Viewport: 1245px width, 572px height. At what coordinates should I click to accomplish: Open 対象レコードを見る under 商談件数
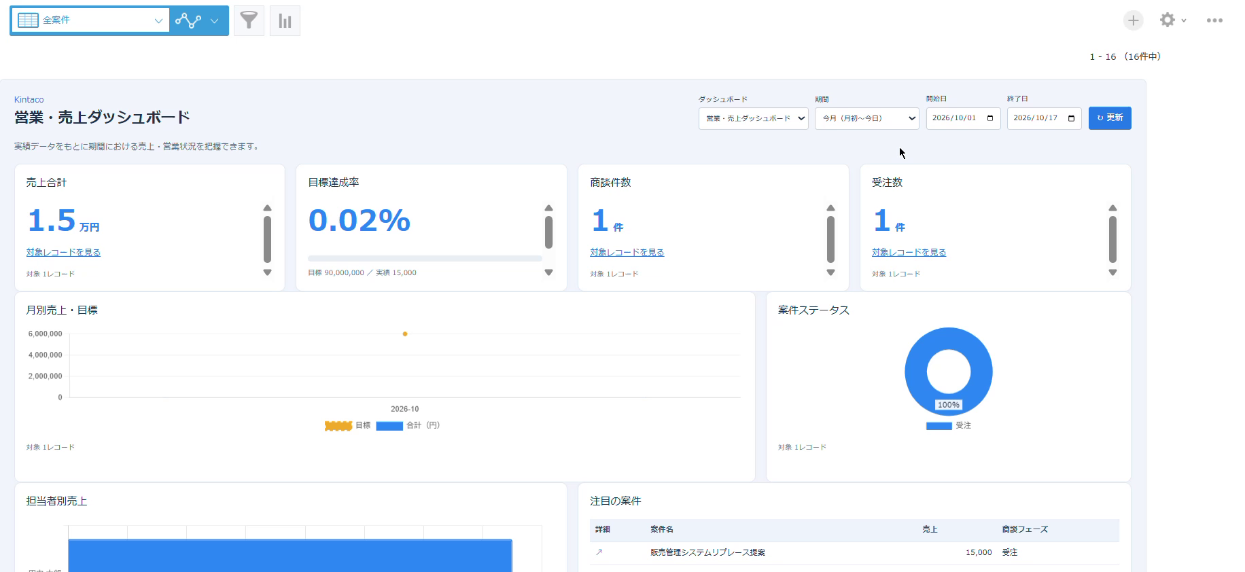coord(627,253)
